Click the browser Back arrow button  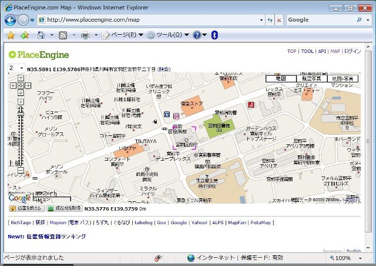click(10, 20)
